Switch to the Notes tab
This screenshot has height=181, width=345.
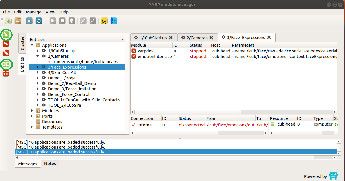coord(50,164)
